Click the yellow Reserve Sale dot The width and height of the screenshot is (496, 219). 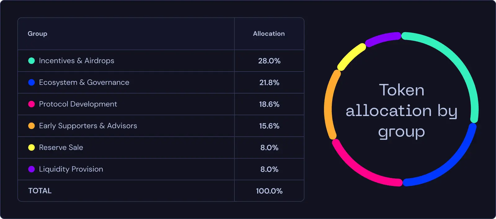(31, 147)
